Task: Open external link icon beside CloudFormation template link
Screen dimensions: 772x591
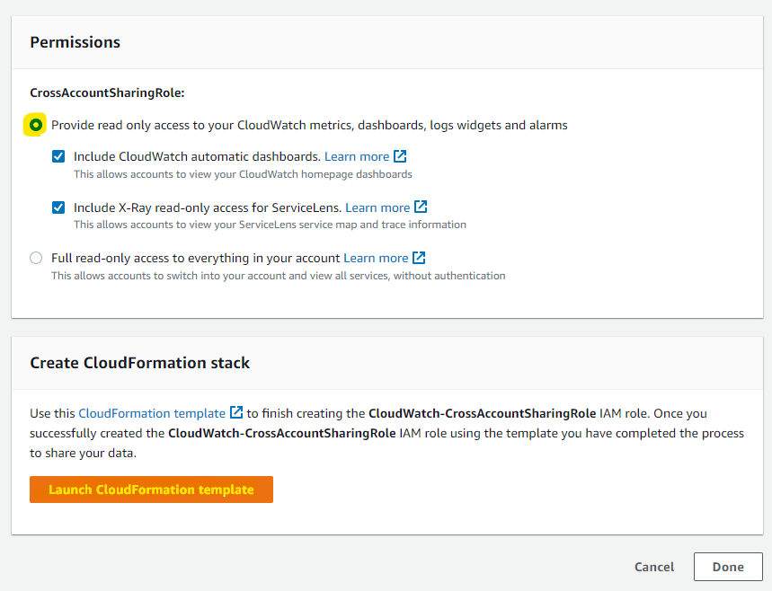Action: click(x=236, y=413)
